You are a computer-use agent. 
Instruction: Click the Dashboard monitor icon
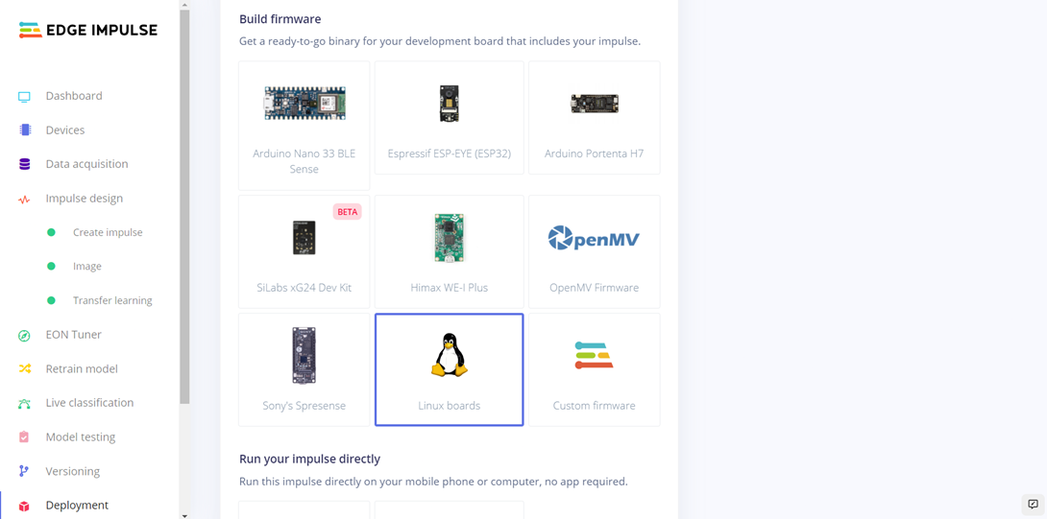[x=24, y=96]
